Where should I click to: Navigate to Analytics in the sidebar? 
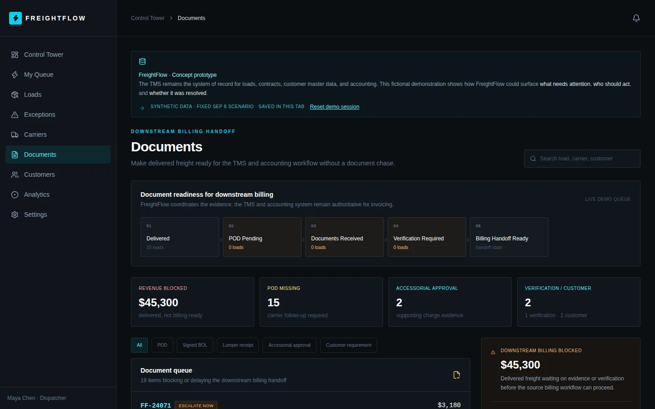[x=58, y=195]
